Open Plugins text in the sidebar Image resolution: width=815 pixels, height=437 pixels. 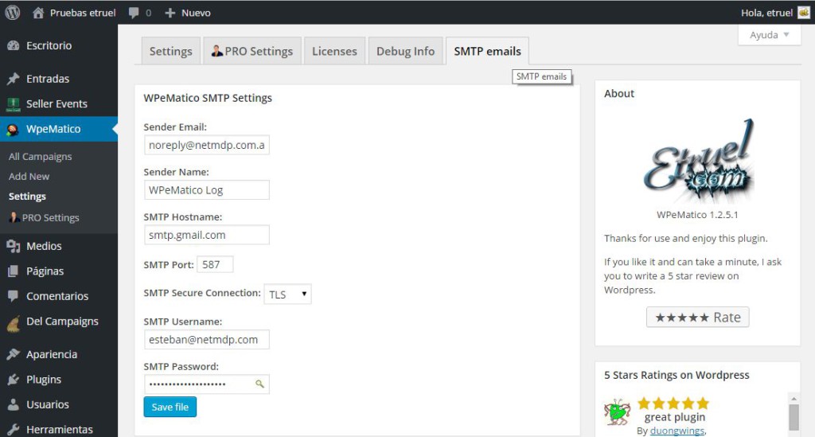click(44, 380)
